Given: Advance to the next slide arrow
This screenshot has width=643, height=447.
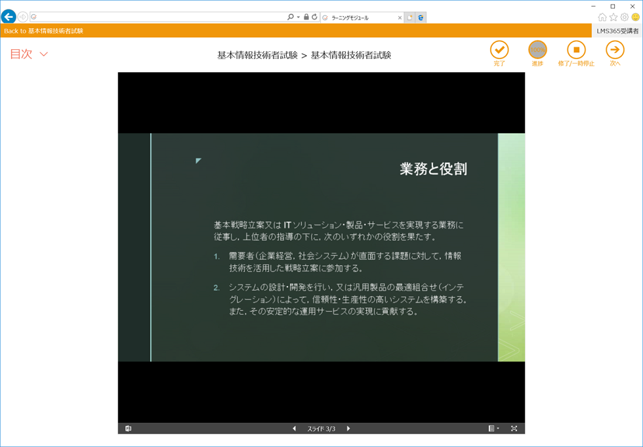Looking at the screenshot, I should [x=348, y=429].
